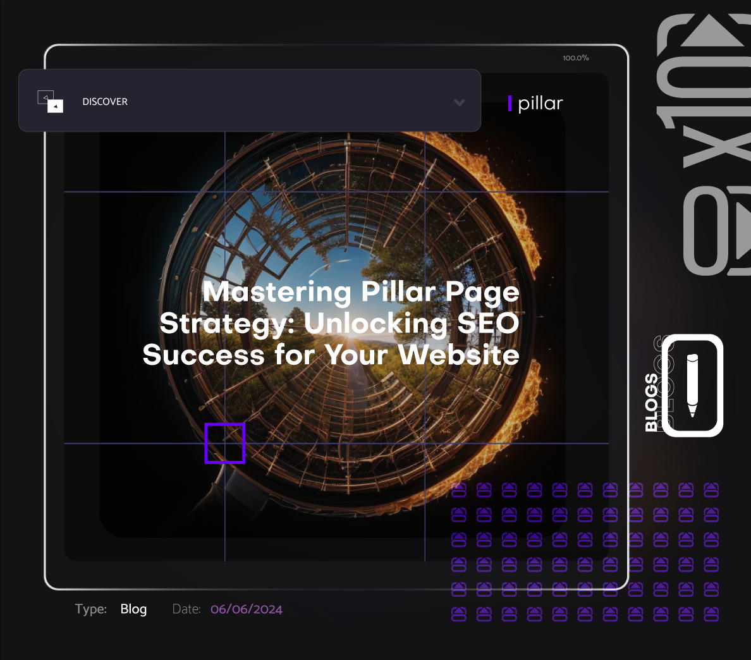Image resolution: width=751 pixels, height=660 pixels.
Task: Click the date 06/06/2024
Action: 246,609
